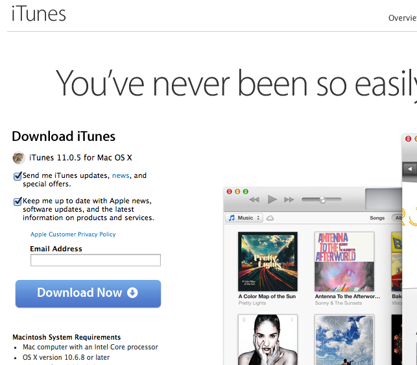Click the Email Address input field
Image resolution: width=417 pixels, height=365 pixels.
coord(95,260)
